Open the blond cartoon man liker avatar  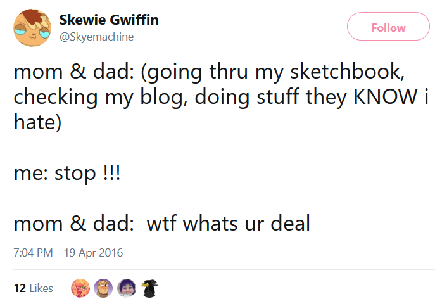point(103,288)
